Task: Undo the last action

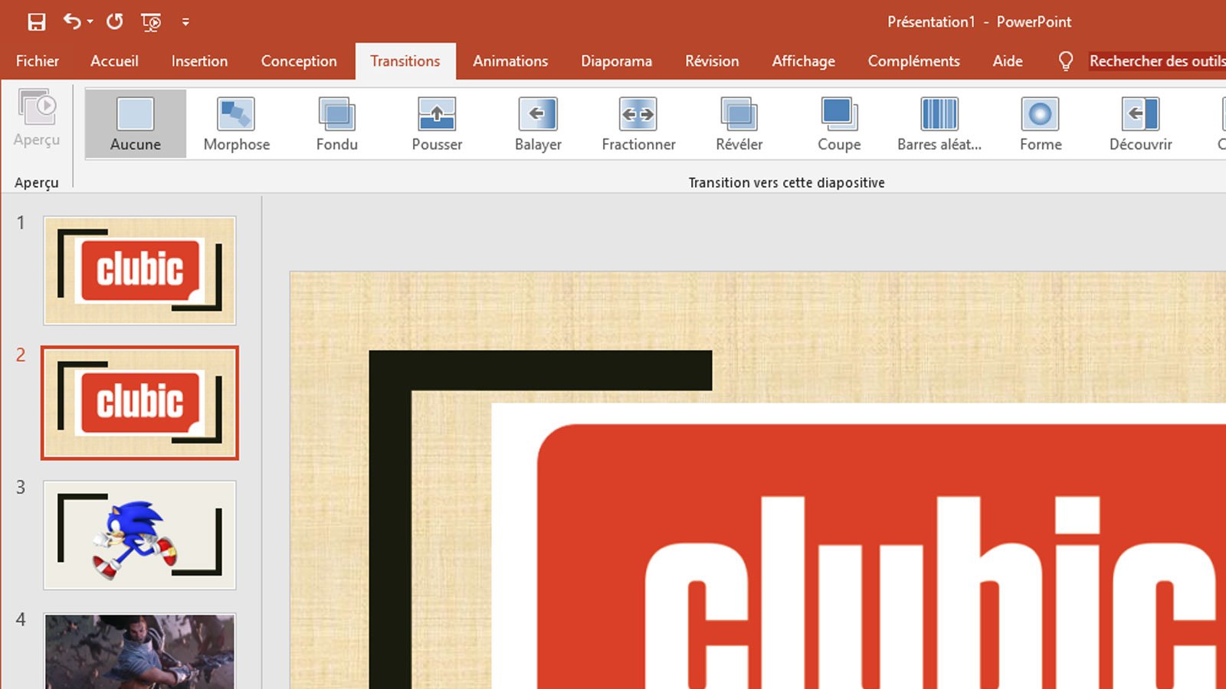Action: tap(72, 21)
